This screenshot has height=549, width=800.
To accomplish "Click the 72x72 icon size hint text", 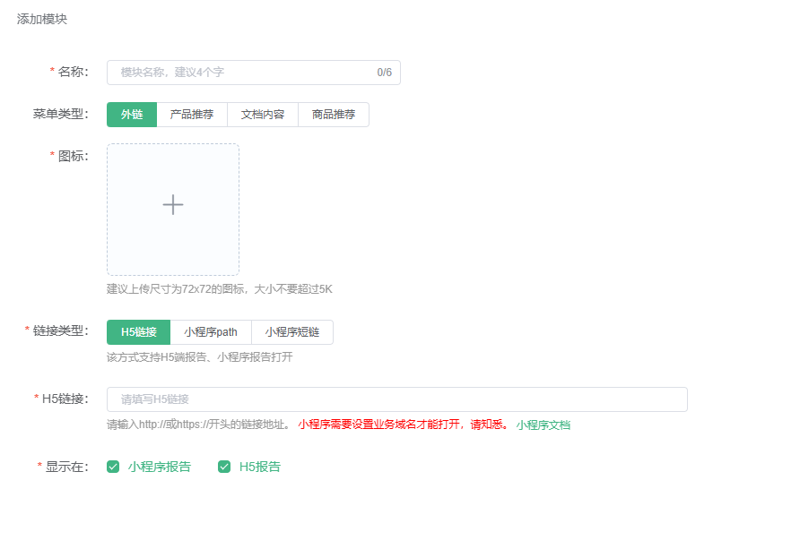I will point(219,289).
